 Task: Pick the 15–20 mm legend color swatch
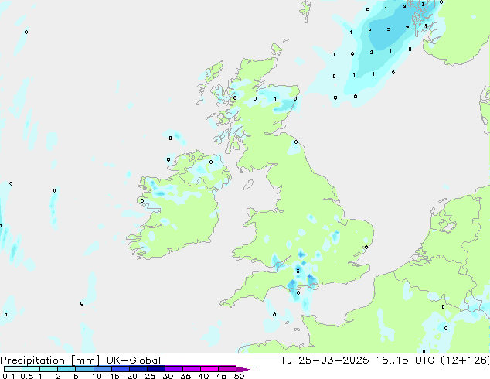(120, 369)
